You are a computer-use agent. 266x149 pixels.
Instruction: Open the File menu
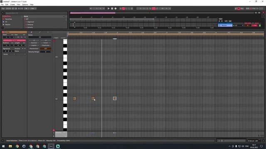[2, 5]
